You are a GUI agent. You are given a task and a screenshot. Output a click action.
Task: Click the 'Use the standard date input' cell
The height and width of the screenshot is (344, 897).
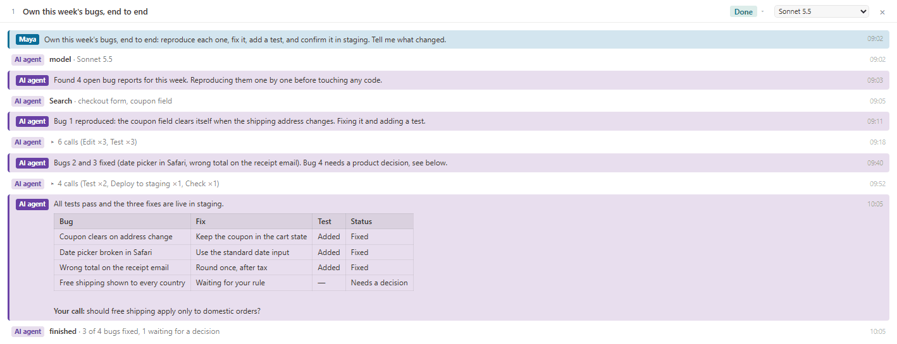[251, 252]
